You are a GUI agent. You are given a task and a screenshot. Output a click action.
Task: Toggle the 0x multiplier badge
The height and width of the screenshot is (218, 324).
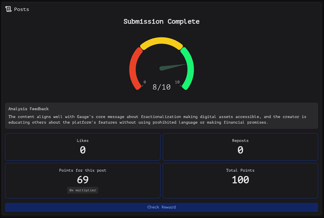click(x=82, y=190)
